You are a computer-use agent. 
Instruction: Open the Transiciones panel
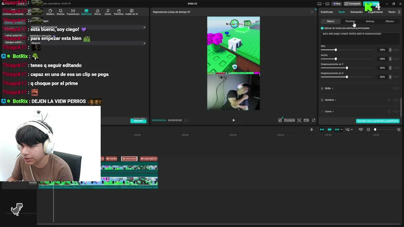(73, 12)
